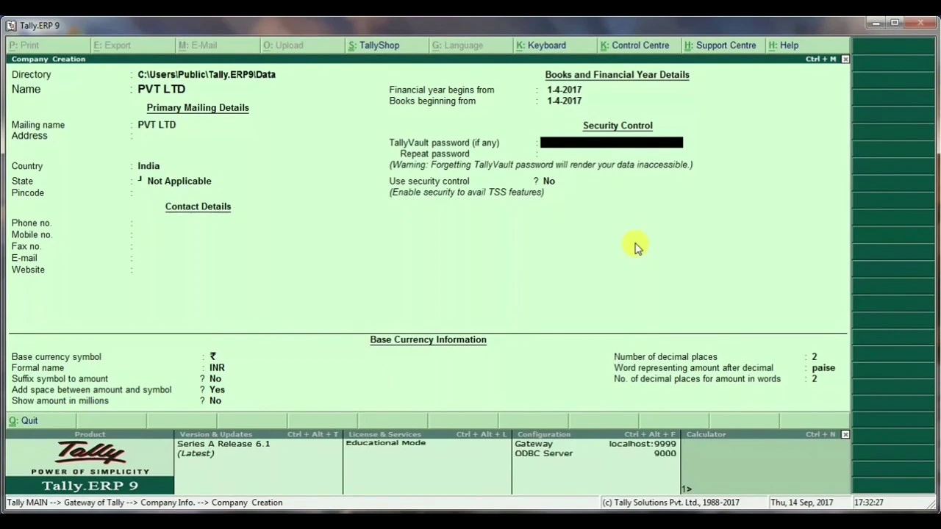941x529 pixels.
Task: Click the Tally.ERP 9 title bar icon
Action: (11, 25)
